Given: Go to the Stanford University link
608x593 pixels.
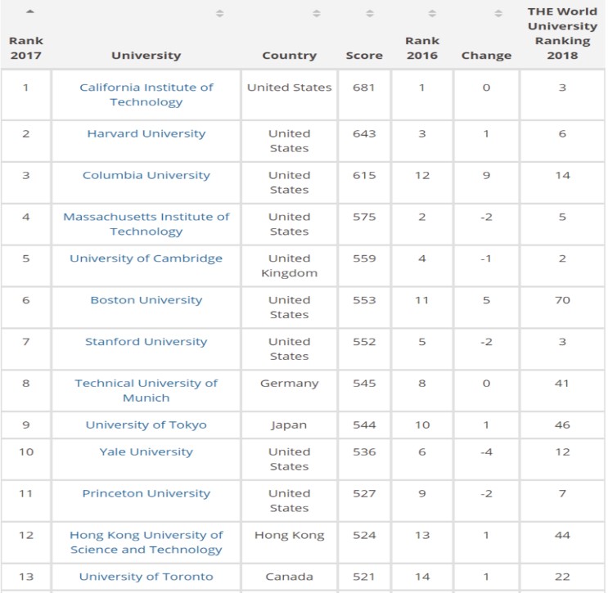Looking at the screenshot, I should (146, 342).
